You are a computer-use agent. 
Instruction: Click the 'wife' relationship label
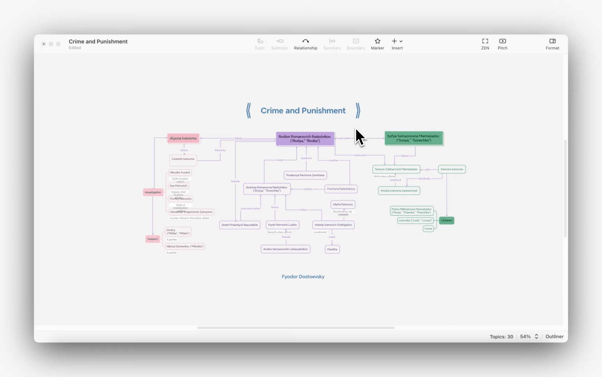click(427, 170)
